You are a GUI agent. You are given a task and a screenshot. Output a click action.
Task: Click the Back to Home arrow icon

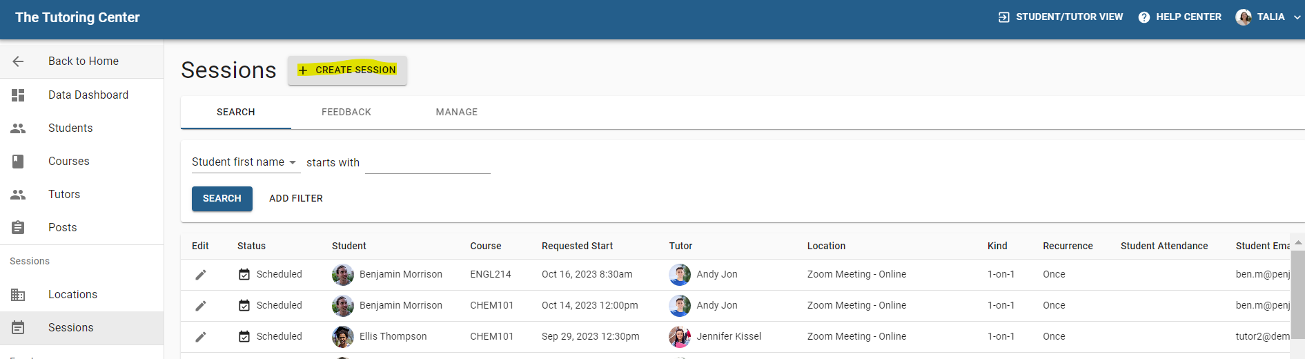[x=18, y=61]
